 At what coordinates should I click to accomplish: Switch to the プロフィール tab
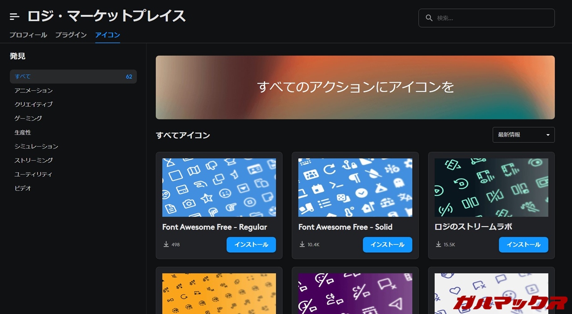(x=28, y=35)
